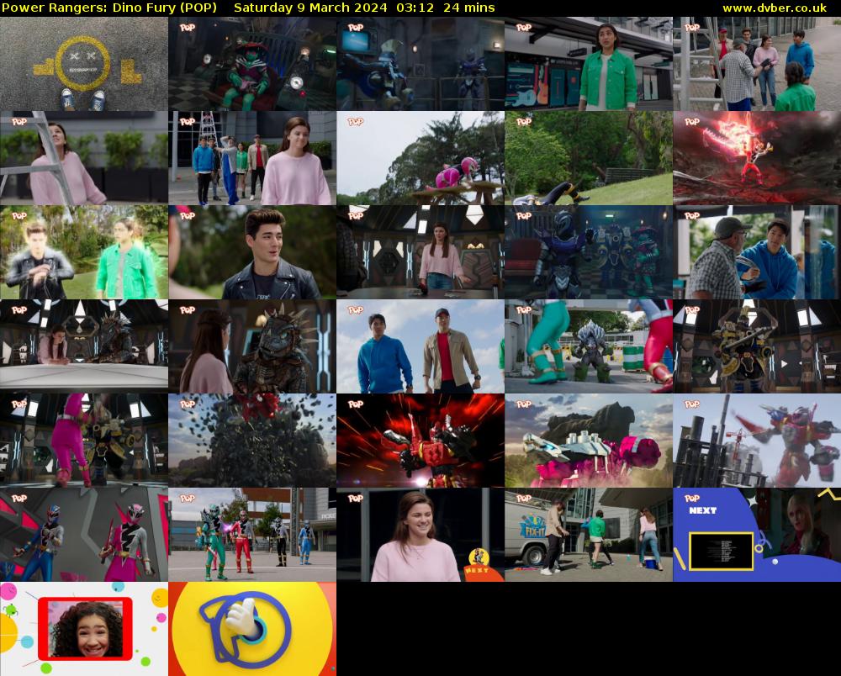Open thumbnail of woman in green jacket outside building
The height and width of the screenshot is (676, 841).
coord(589,64)
